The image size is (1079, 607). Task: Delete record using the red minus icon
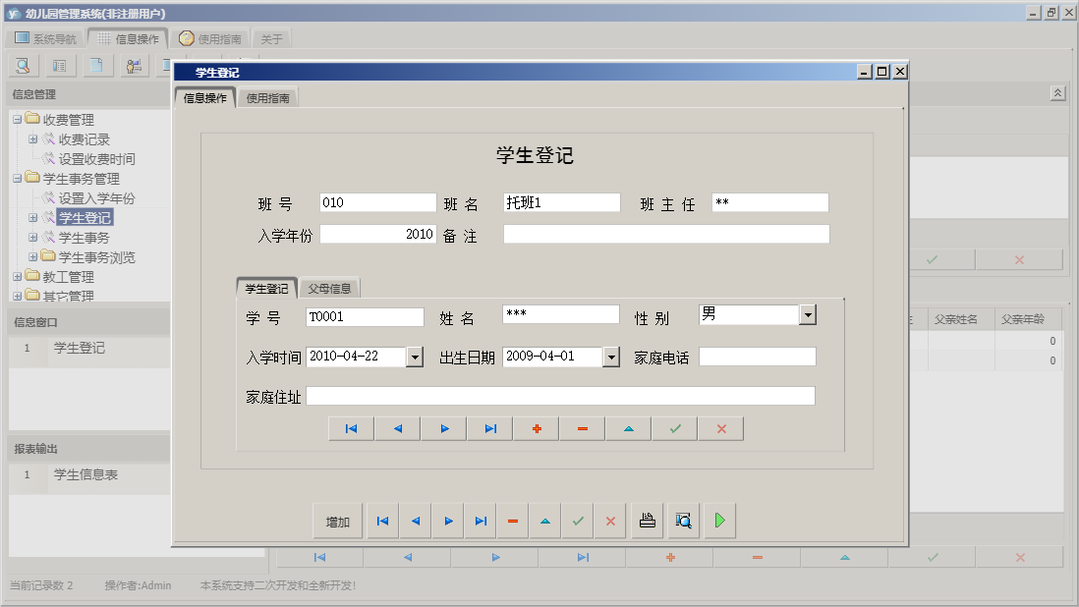pyautogui.click(x=582, y=428)
